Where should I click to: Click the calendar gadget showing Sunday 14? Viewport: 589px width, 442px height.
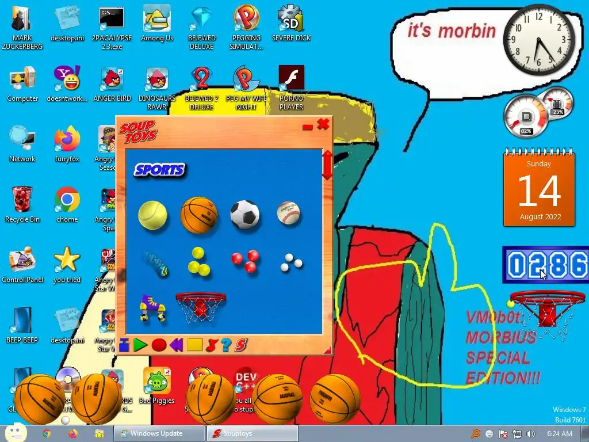tap(539, 188)
